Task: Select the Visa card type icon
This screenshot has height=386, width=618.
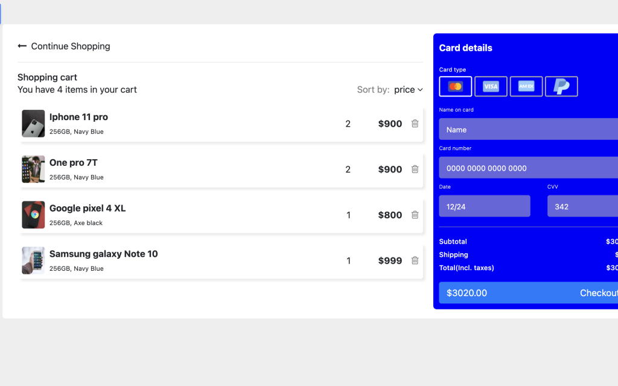Action: click(x=491, y=86)
